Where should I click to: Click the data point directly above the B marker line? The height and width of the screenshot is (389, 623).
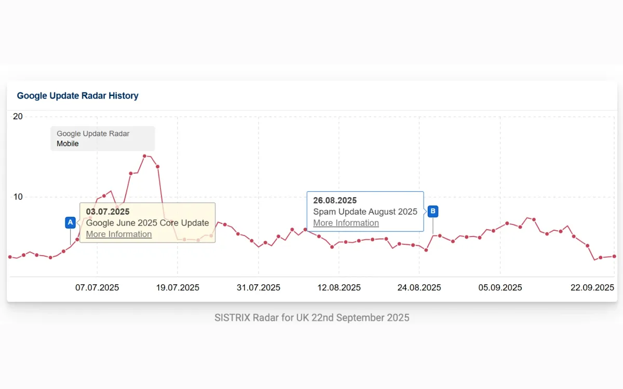point(439,236)
